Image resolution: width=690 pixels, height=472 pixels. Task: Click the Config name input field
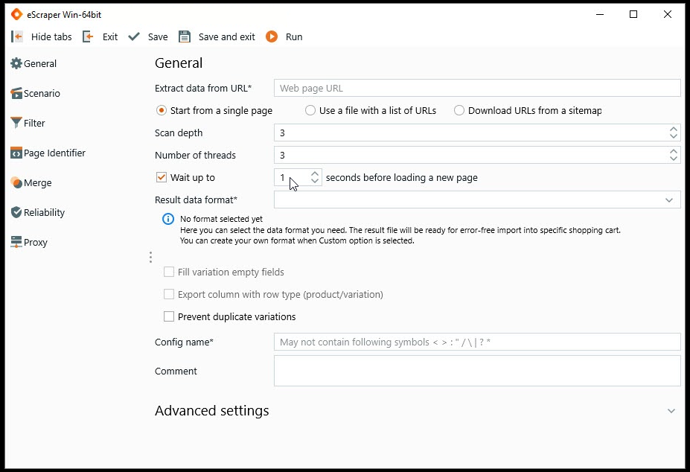point(477,342)
